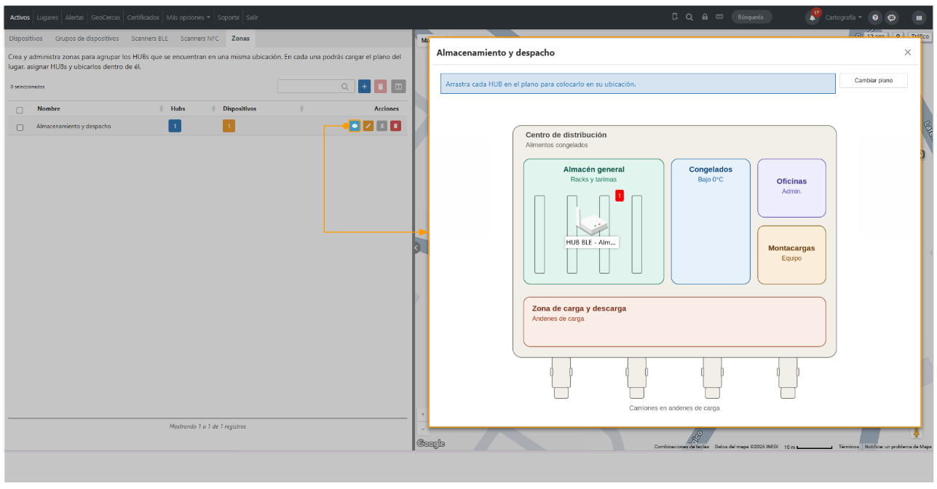Click the pink trash delete-selected button above table
Screen dimensions: 937x489
point(381,87)
